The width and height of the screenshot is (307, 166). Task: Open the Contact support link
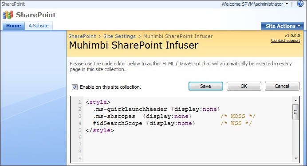(285, 41)
